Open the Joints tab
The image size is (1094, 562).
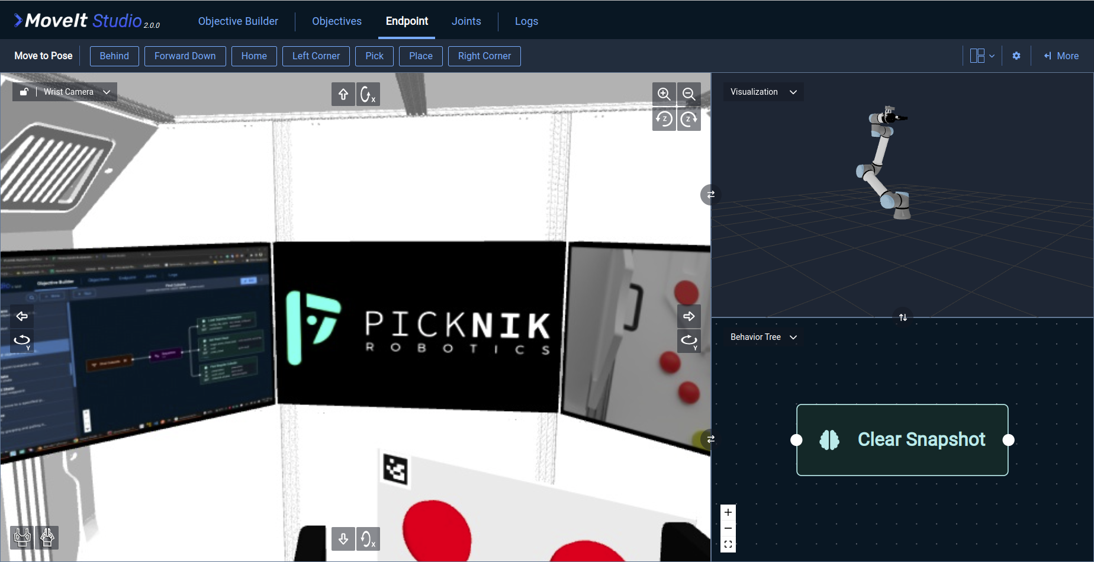[466, 21]
